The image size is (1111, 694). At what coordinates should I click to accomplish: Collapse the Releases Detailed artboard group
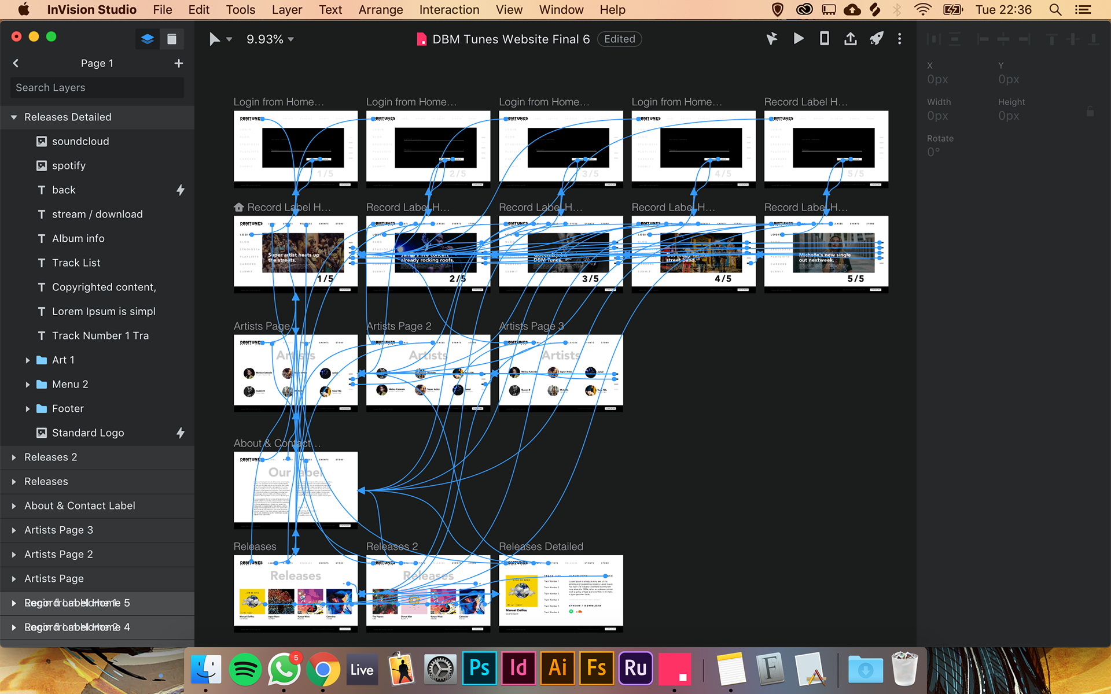14,117
